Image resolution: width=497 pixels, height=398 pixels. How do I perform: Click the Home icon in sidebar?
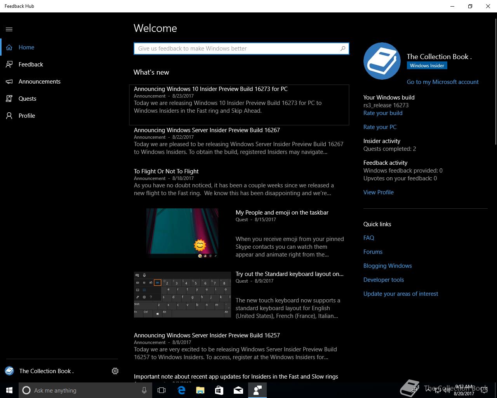pyautogui.click(x=9, y=47)
